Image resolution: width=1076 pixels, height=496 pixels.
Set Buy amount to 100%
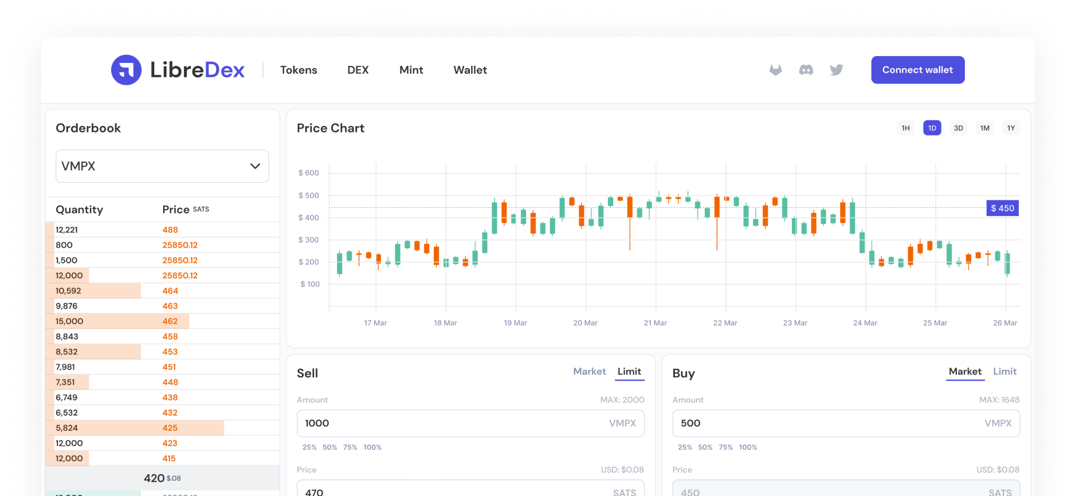[748, 447]
